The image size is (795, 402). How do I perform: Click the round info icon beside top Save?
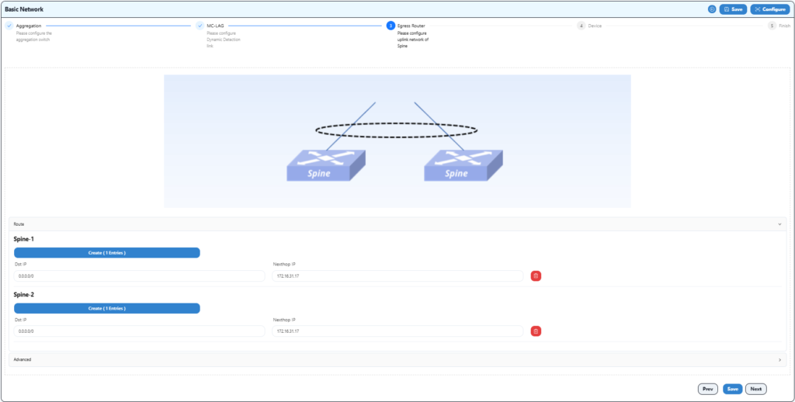pyautogui.click(x=712, y=9)
